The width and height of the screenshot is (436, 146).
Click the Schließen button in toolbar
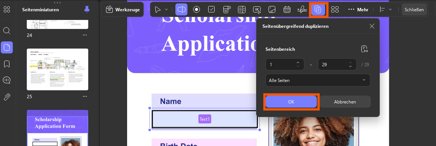[x=414, y=10]
